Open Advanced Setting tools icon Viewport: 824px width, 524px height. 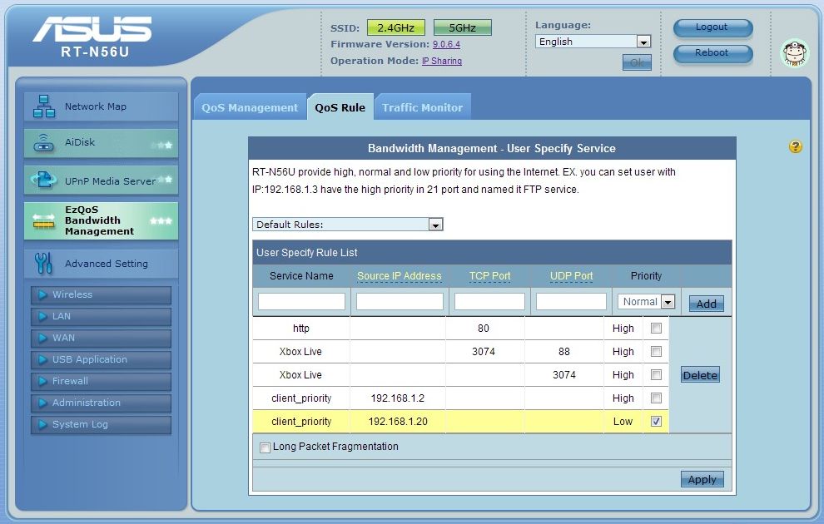(43, 264)
